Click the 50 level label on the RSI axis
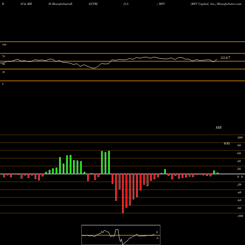This screenshot has height=245, width=245. [x=3, y=64]
